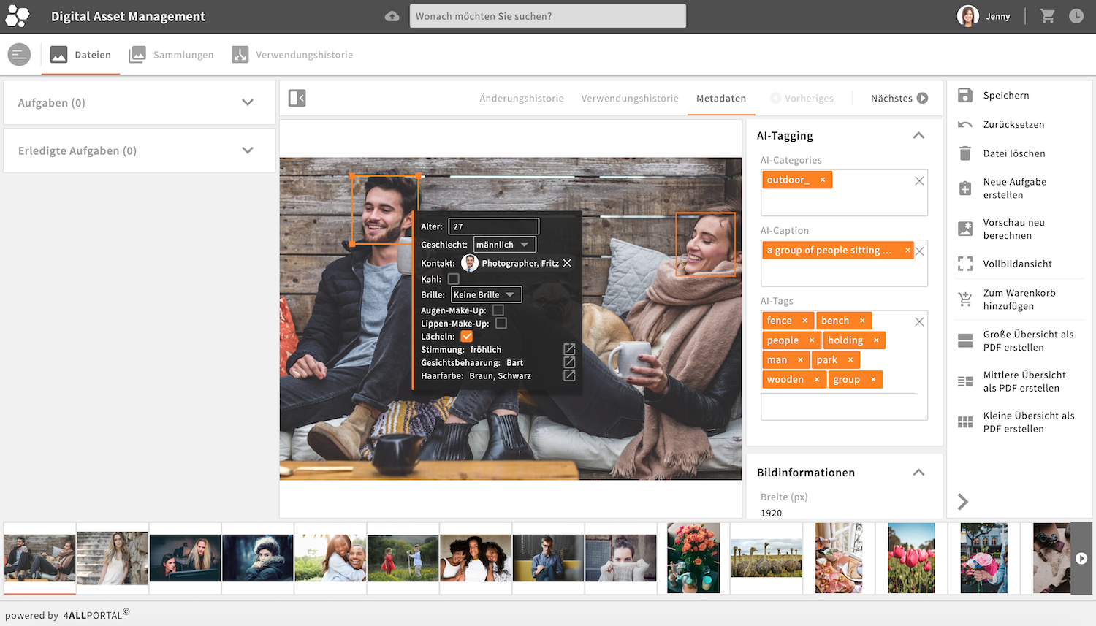The width and height of the screenshot is (1096, 626).
Task: Click Datei löschen label
Action: pos(1014,153)
